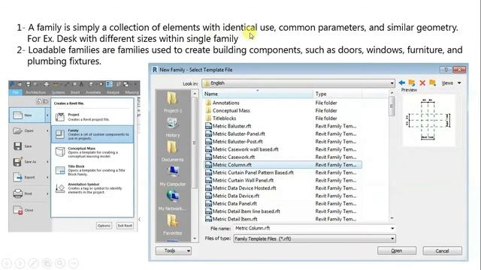The image size is (481, 270).
Task: Select Conceptual Mass in the New submenu
Action: tap(92, 152)
